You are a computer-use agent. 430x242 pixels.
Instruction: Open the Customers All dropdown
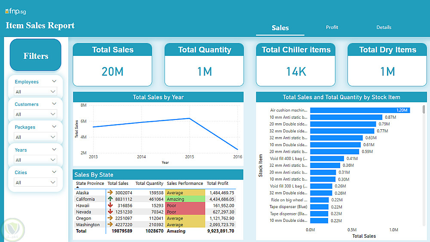[35, 114]
